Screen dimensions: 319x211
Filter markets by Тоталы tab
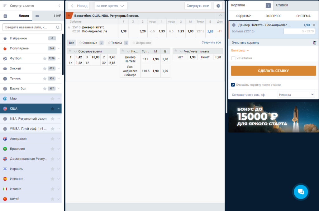click(118, 43)
